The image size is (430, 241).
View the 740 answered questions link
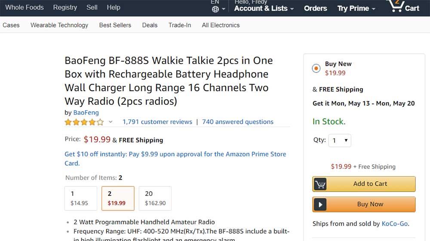click(238, 122)
